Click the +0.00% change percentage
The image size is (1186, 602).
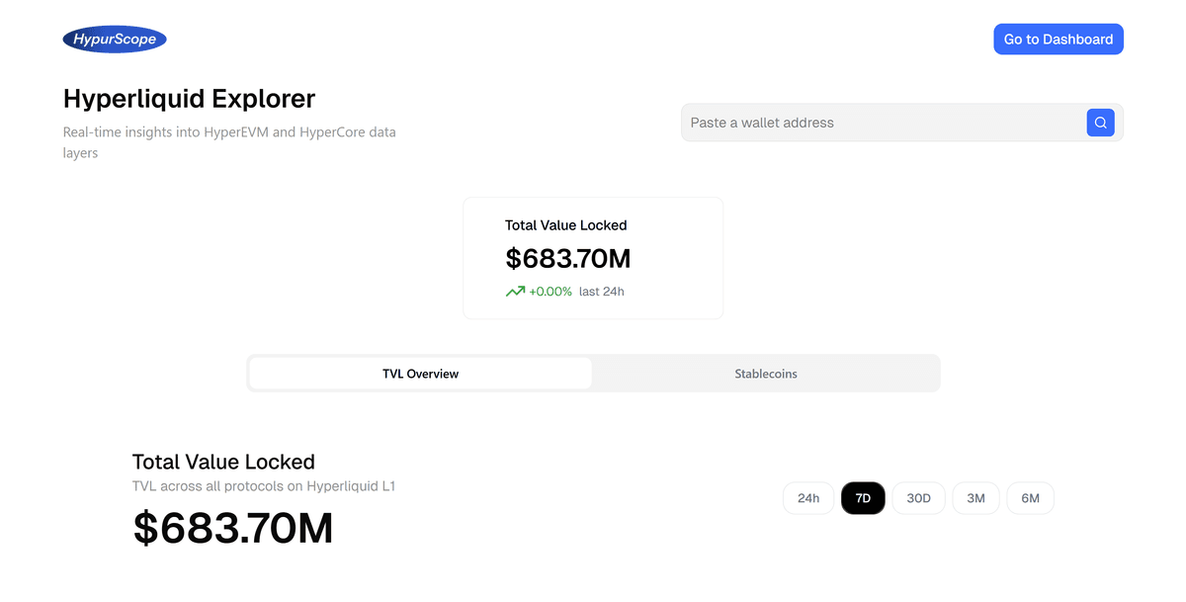(551, 292)
